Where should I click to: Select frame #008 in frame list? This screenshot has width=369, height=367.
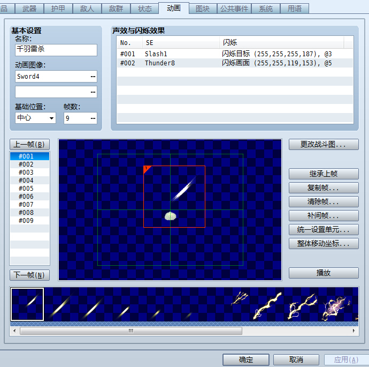29,212
